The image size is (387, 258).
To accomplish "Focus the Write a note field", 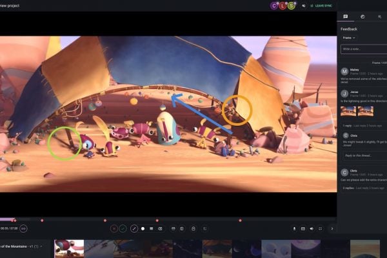I will [x=364, y=49].
